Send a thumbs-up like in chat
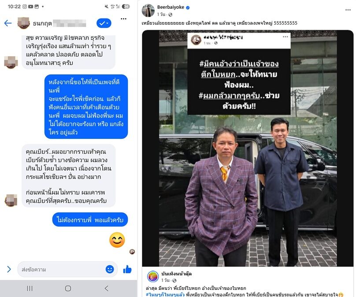The width and height of the screenshot is (356, 297). [x=127, y=270]
